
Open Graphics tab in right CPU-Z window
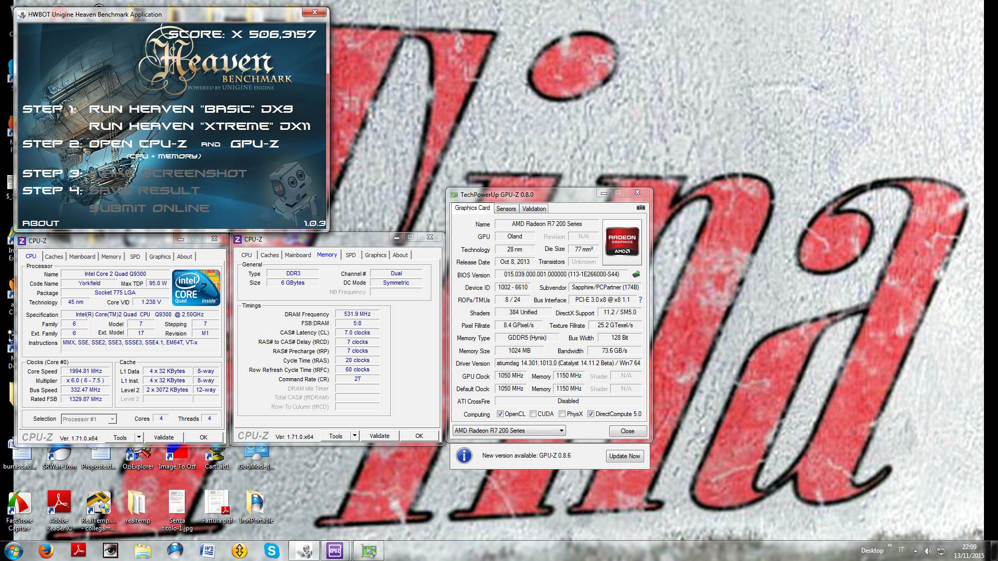tap(375, 255)
